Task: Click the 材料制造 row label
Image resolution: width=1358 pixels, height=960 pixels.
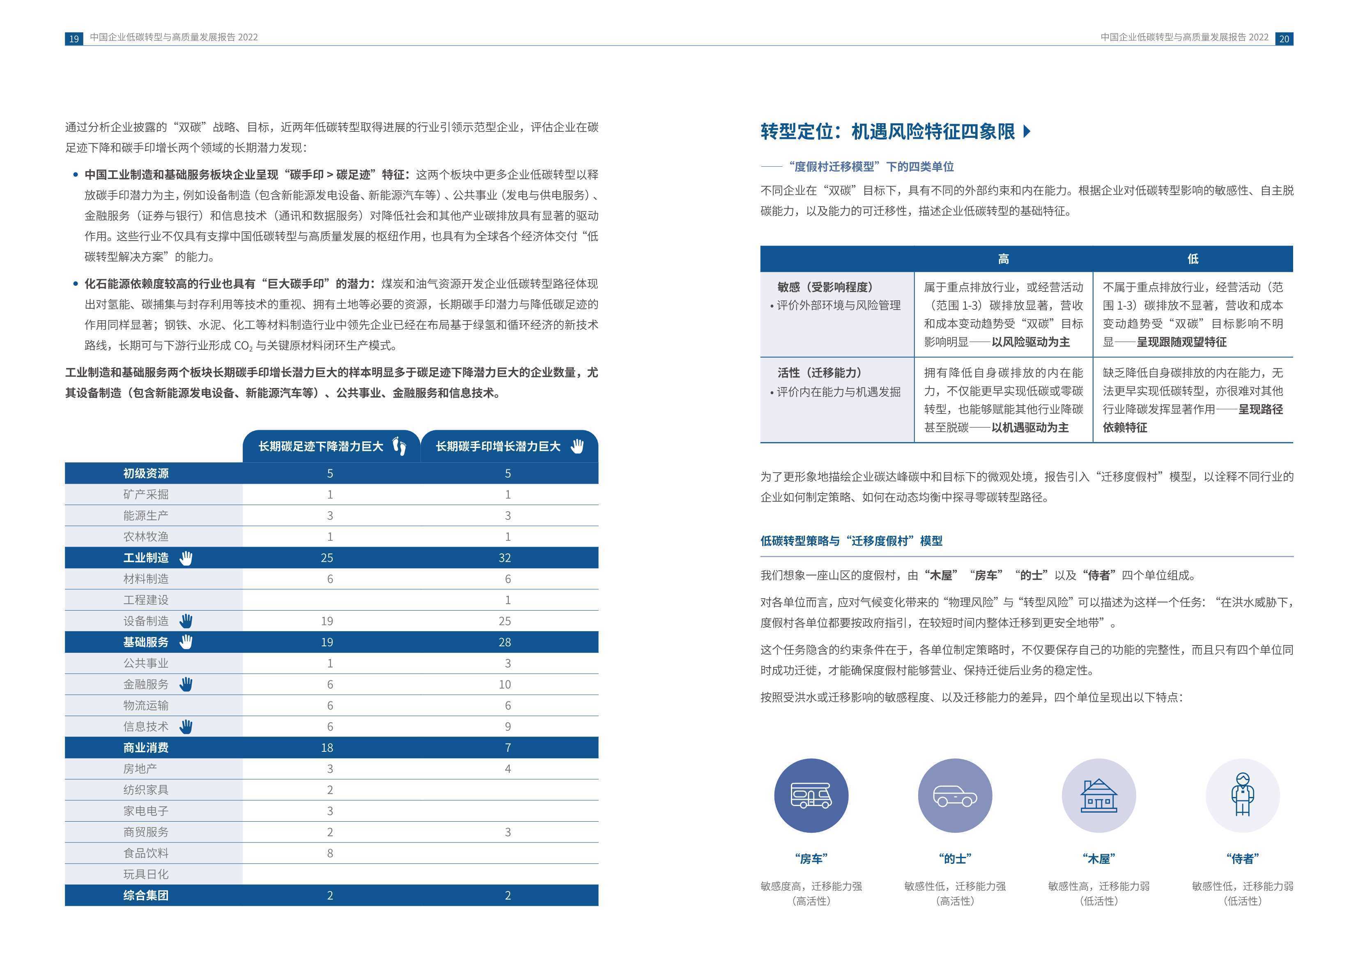Action: (x=145, y=579)
